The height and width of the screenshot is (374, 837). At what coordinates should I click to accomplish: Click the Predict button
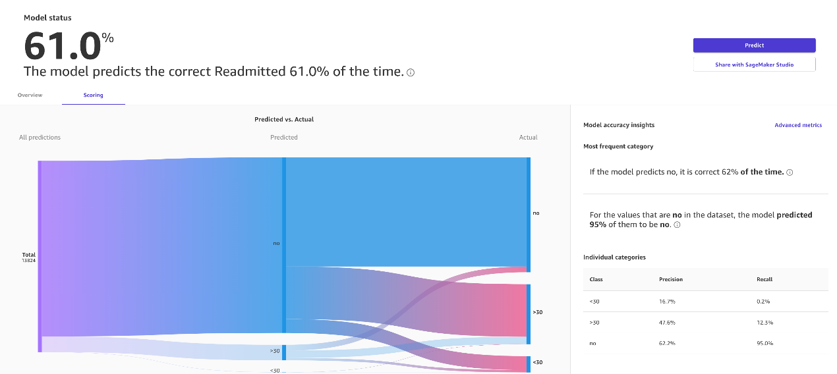(754, 45)
